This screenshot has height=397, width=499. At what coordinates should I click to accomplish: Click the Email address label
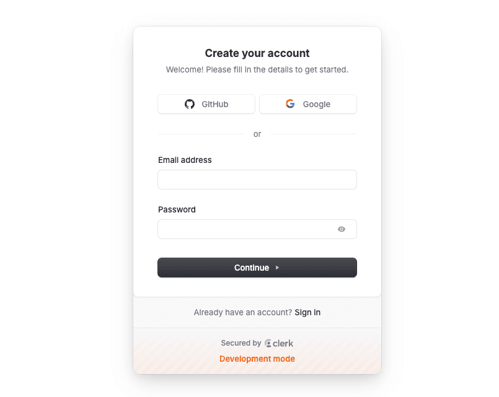point(185,160)
